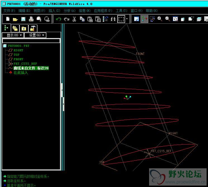208x187 pixels.
Task: Open the 帮助(H) menu
Action: tap(152, 11)
